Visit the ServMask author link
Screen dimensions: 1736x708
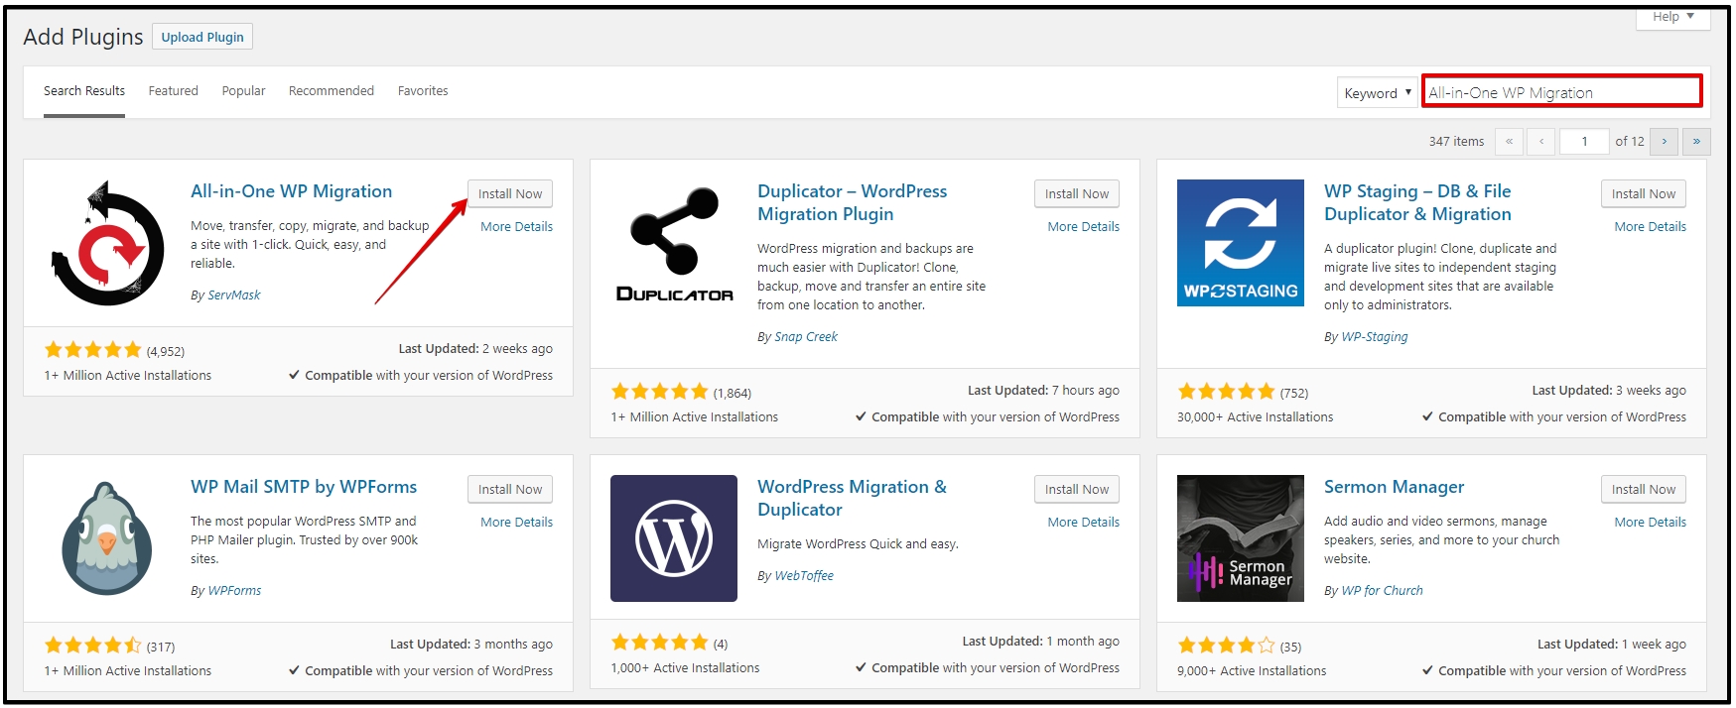[x=234, y=295]
